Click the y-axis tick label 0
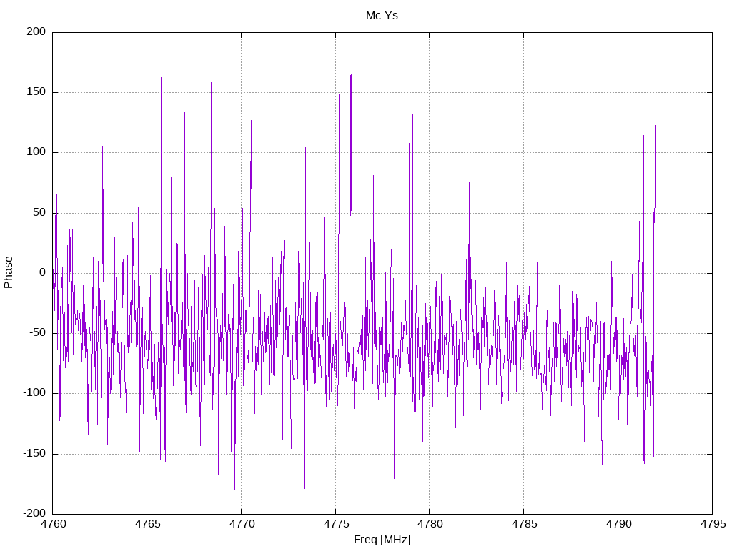Image resolution: width=732 pixels, height=549 pixels. tap(43, 272)
